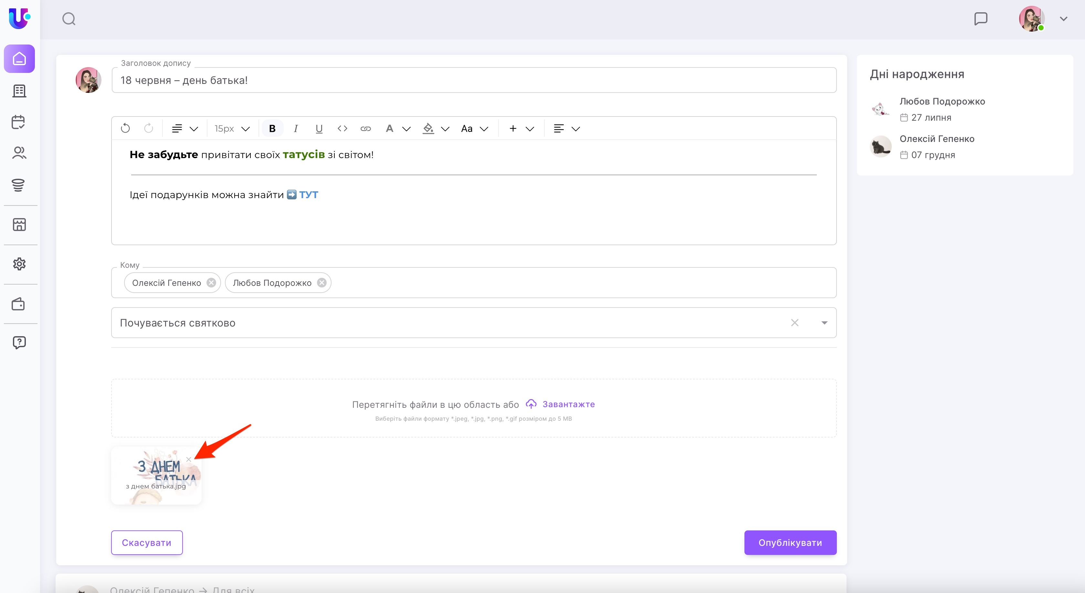The height and width of the screenshot is (593, 1085).
Task: Click the search magnifier icon
Action: click(x=68, y=19)
